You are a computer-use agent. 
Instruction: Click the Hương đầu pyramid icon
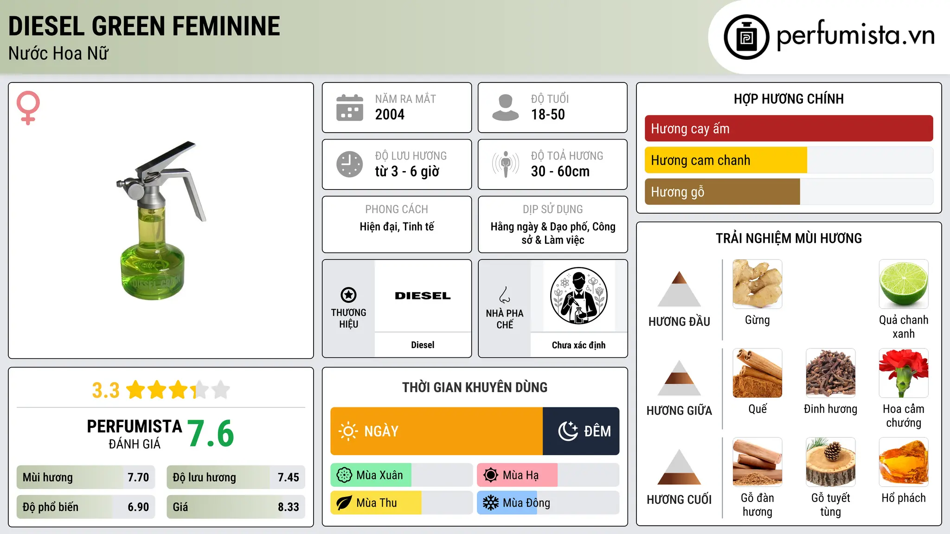pyautogui.click(x=680, y=289)
